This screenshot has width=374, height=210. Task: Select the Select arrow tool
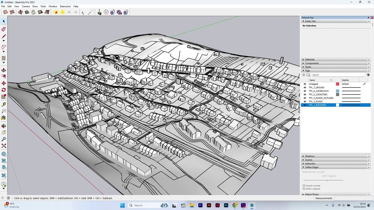tap(4, 21)
